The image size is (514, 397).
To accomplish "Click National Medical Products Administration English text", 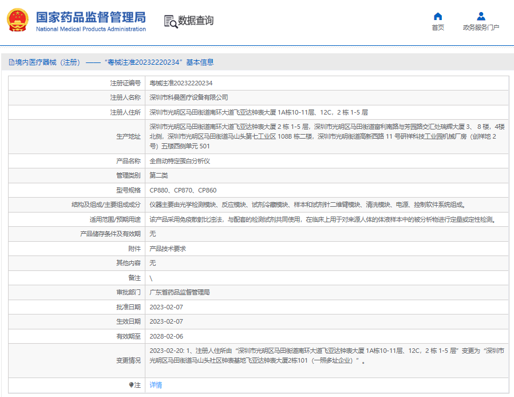I will click(x=90, y=29).
